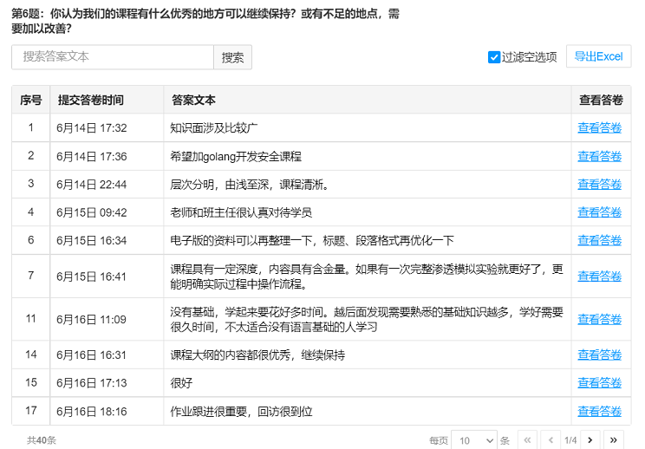Click the timestamp 6月15日 09:42
Image resolution: width=645 pixels, height=449 pixels.
[x=91, y=212]
